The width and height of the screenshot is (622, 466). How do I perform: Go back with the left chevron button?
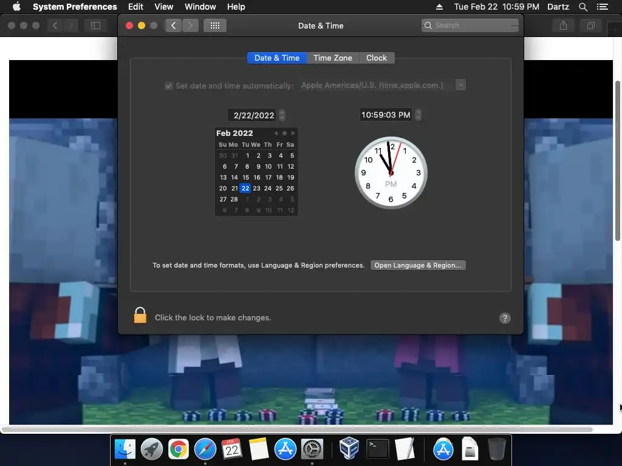(173, 25)
